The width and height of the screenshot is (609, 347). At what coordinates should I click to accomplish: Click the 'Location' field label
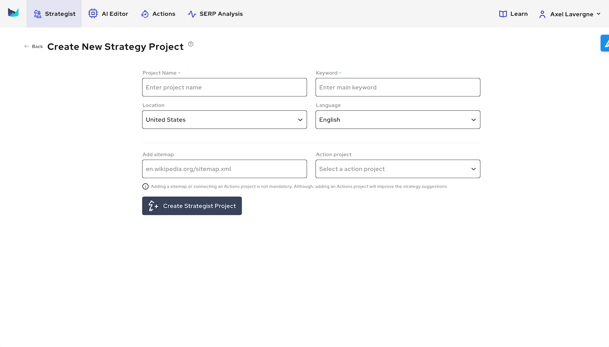154,105
